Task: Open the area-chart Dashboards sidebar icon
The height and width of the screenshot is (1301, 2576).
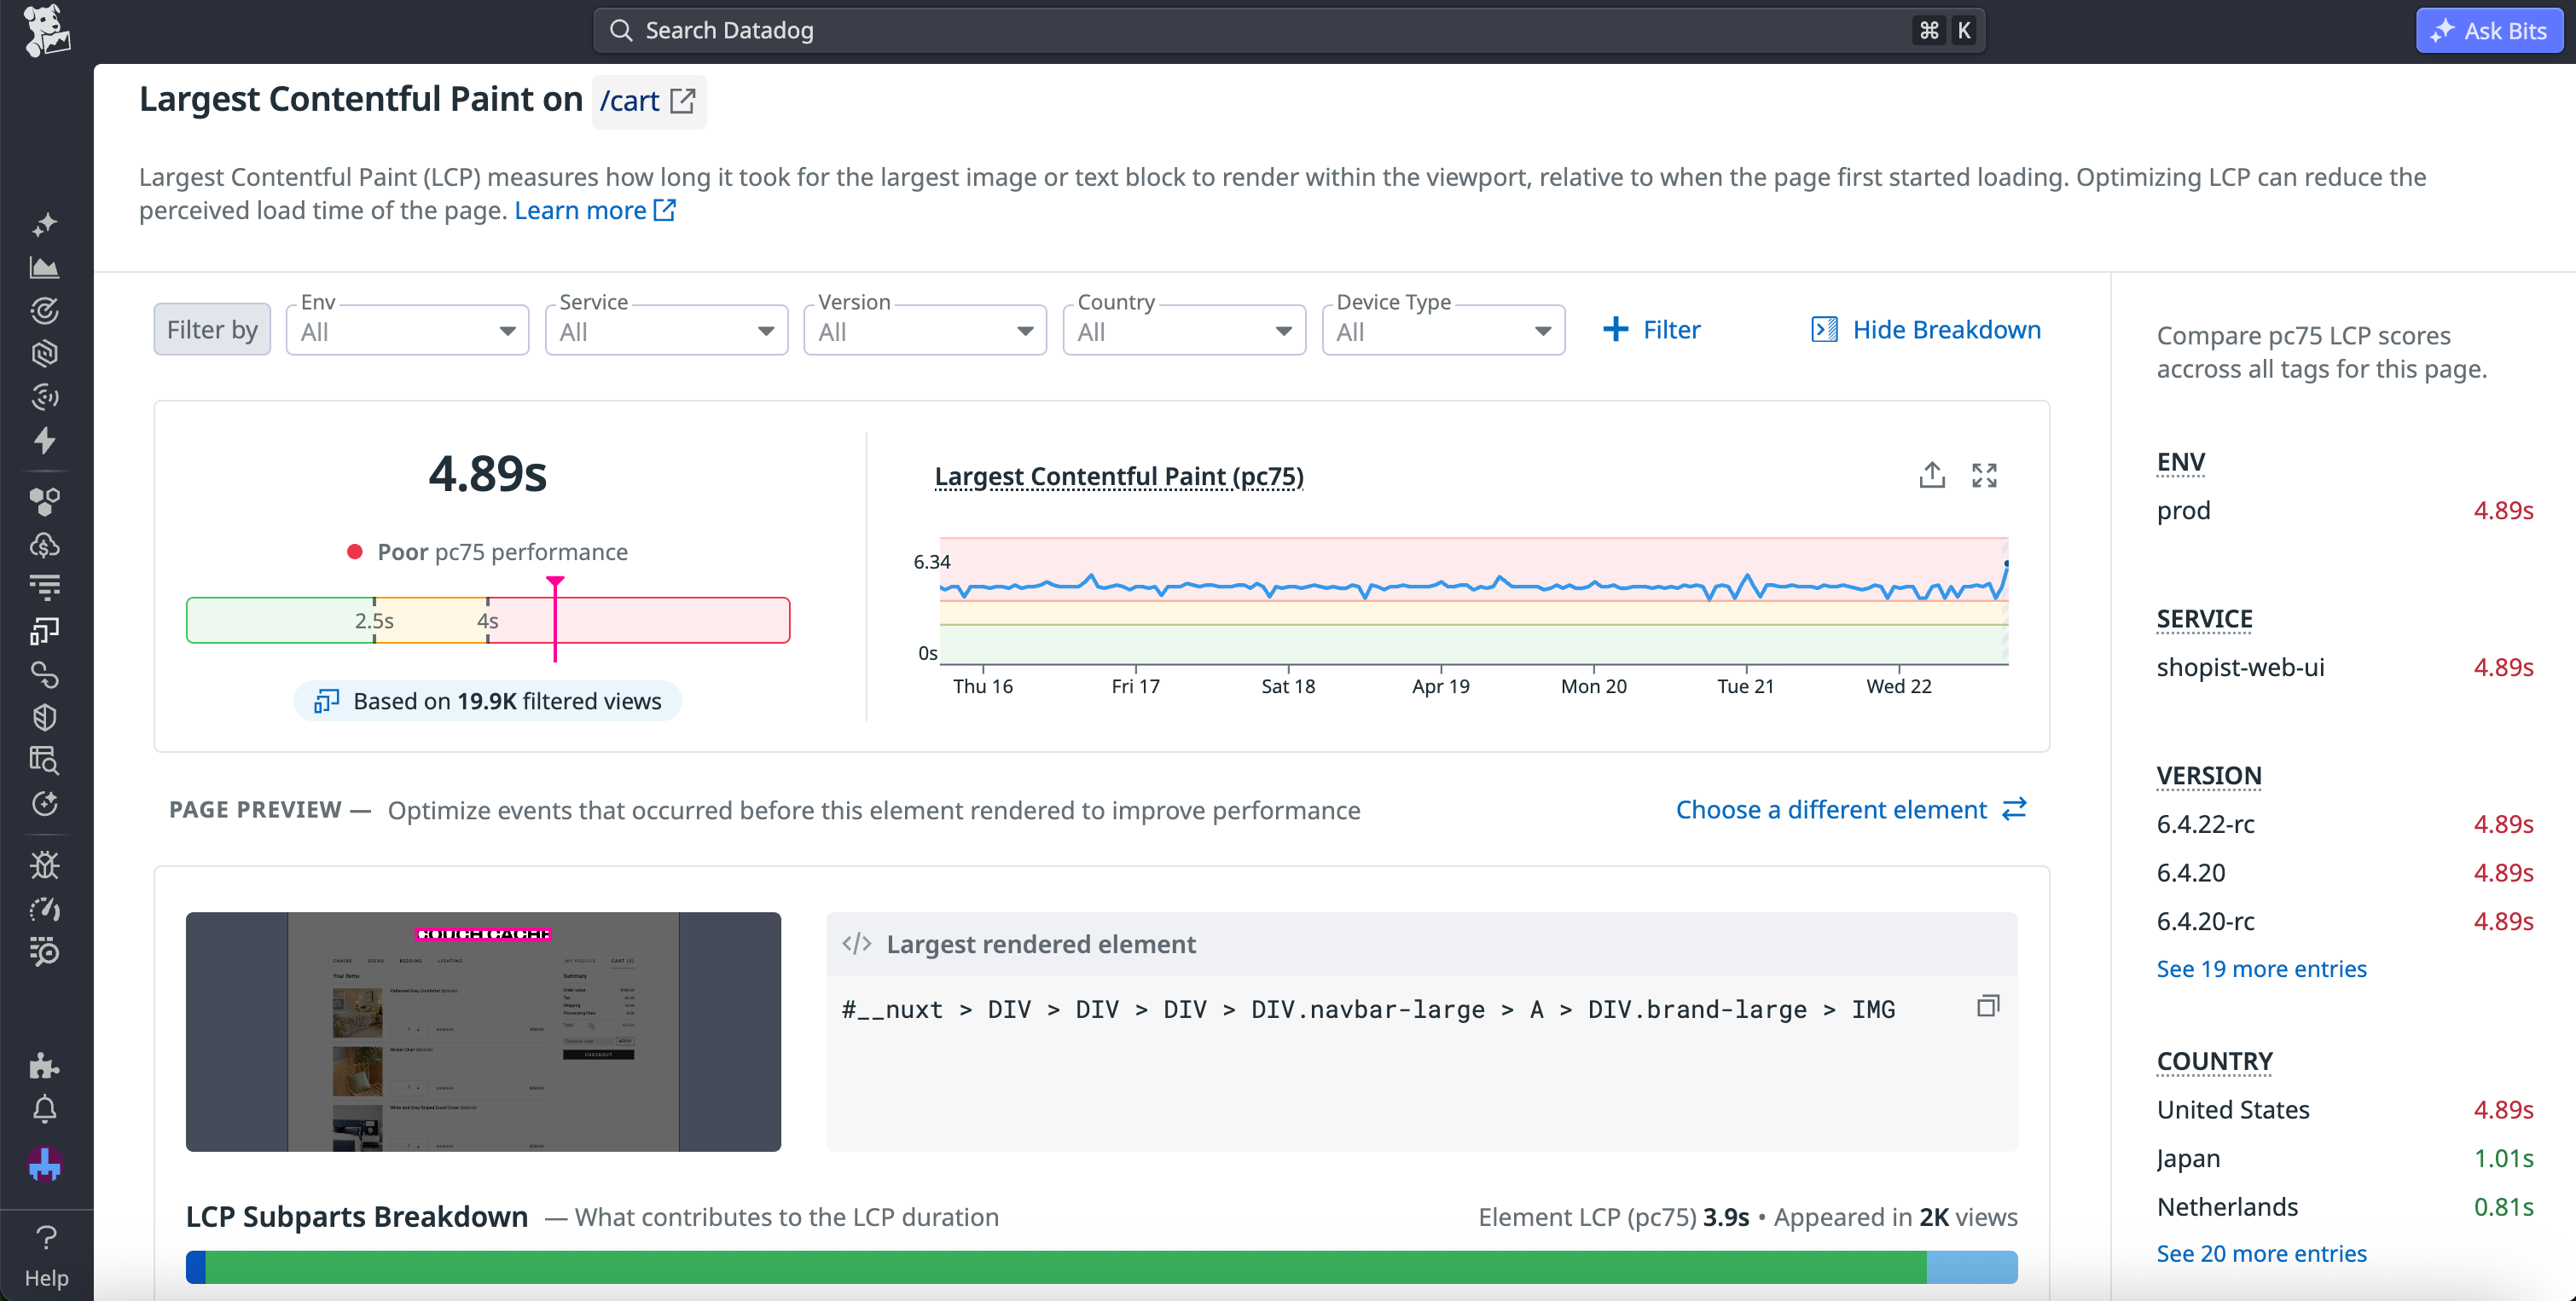Action: coord(45,268)
